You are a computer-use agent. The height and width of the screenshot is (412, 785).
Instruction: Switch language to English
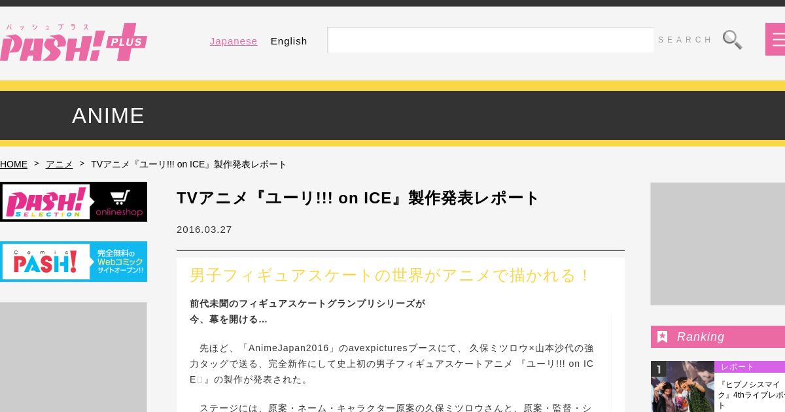pos(288,41)
